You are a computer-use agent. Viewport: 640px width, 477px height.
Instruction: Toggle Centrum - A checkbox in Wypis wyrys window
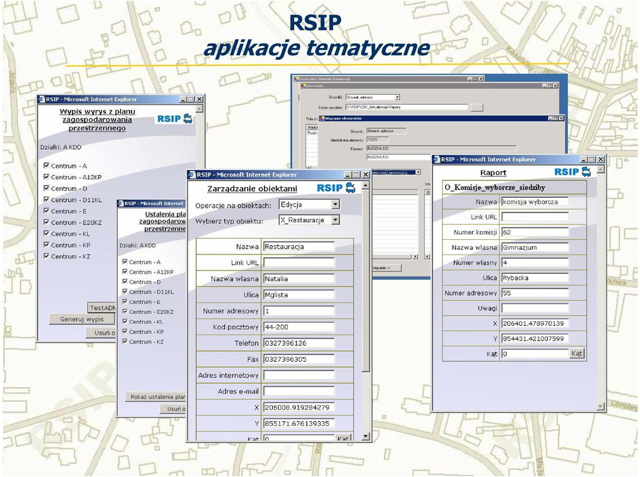(x=46, y=165)
